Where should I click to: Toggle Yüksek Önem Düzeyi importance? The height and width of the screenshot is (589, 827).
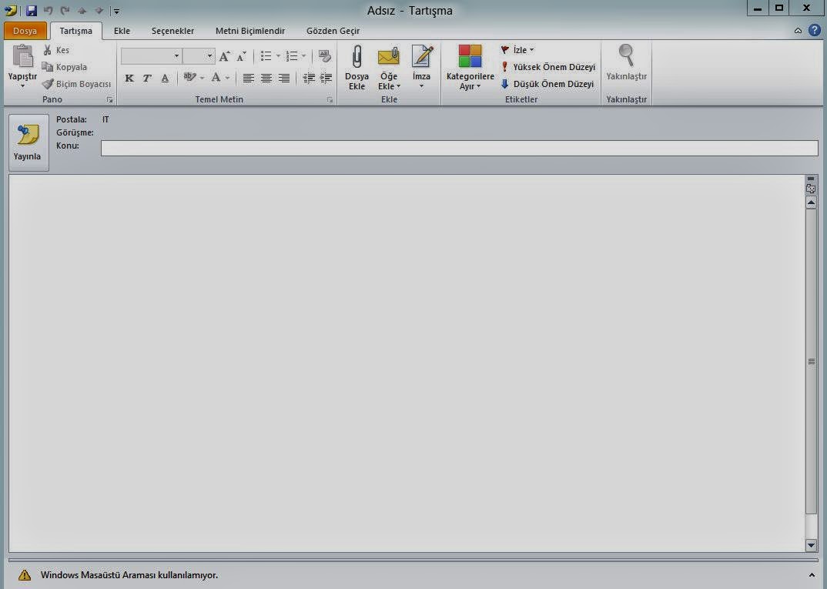click(x=547, y=67)
